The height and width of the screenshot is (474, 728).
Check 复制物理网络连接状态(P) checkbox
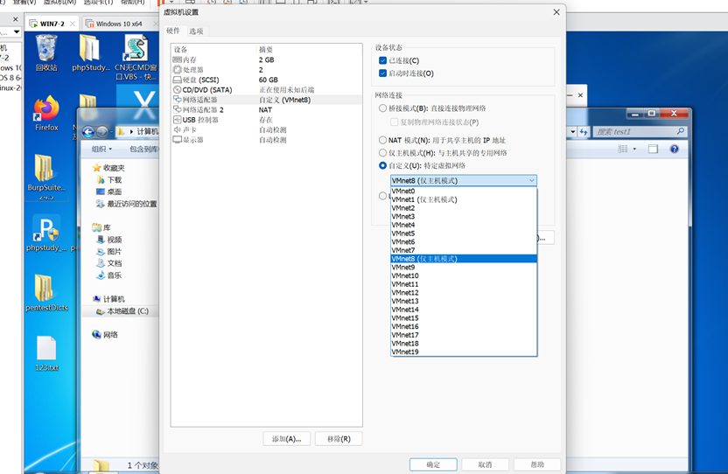click(x=394, y=122)
